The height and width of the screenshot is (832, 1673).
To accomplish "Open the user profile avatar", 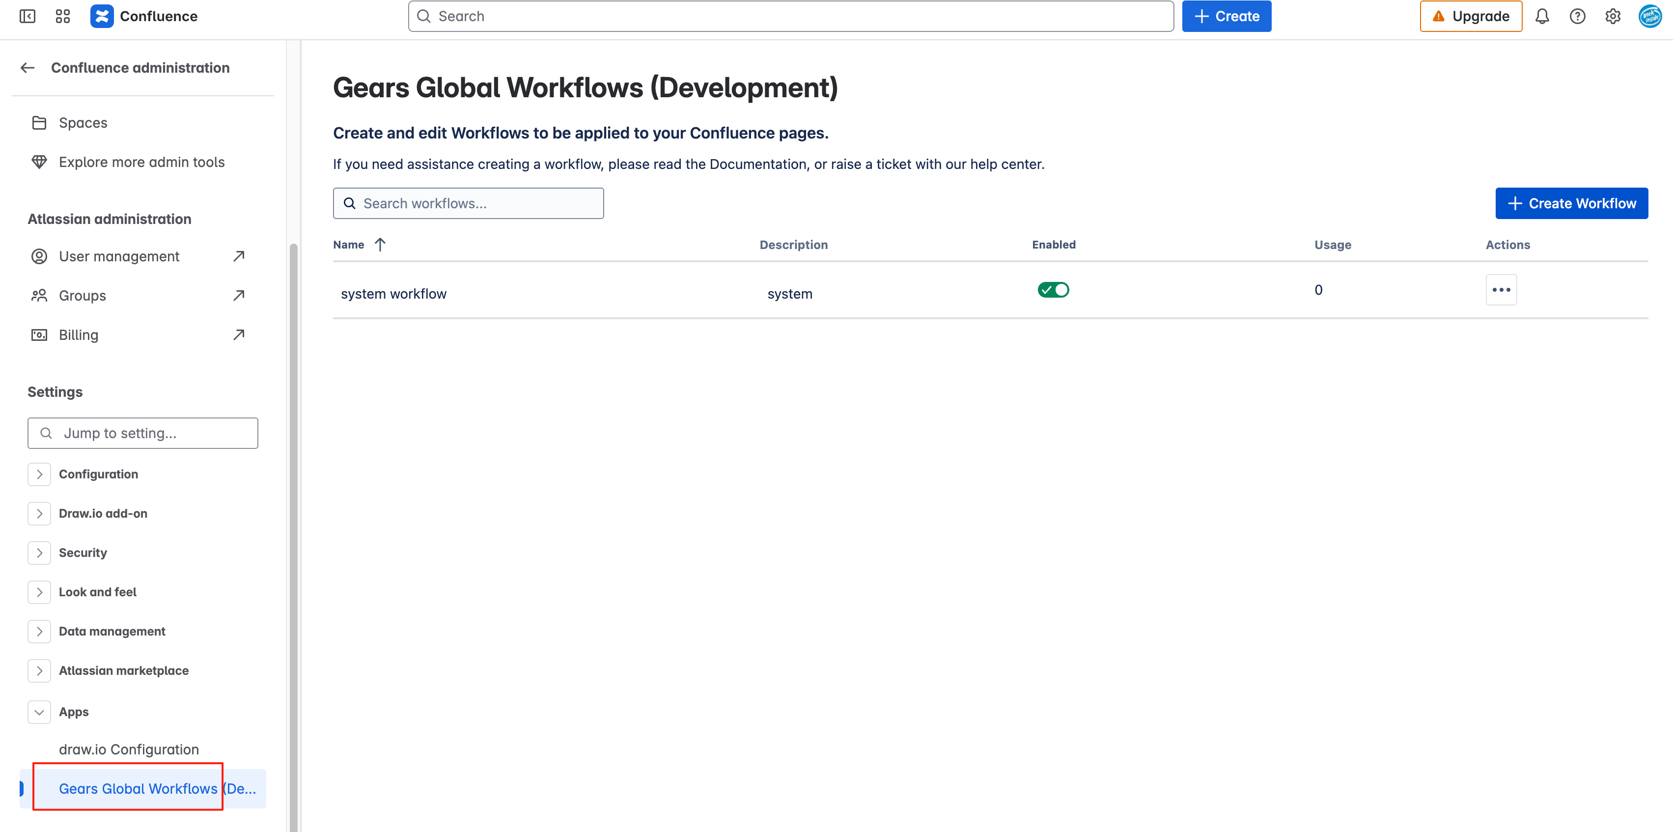I will (x=1649, y=16).
